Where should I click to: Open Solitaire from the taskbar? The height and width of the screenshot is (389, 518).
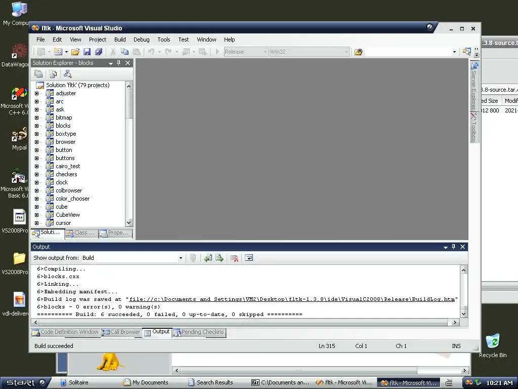coord(75,382)
